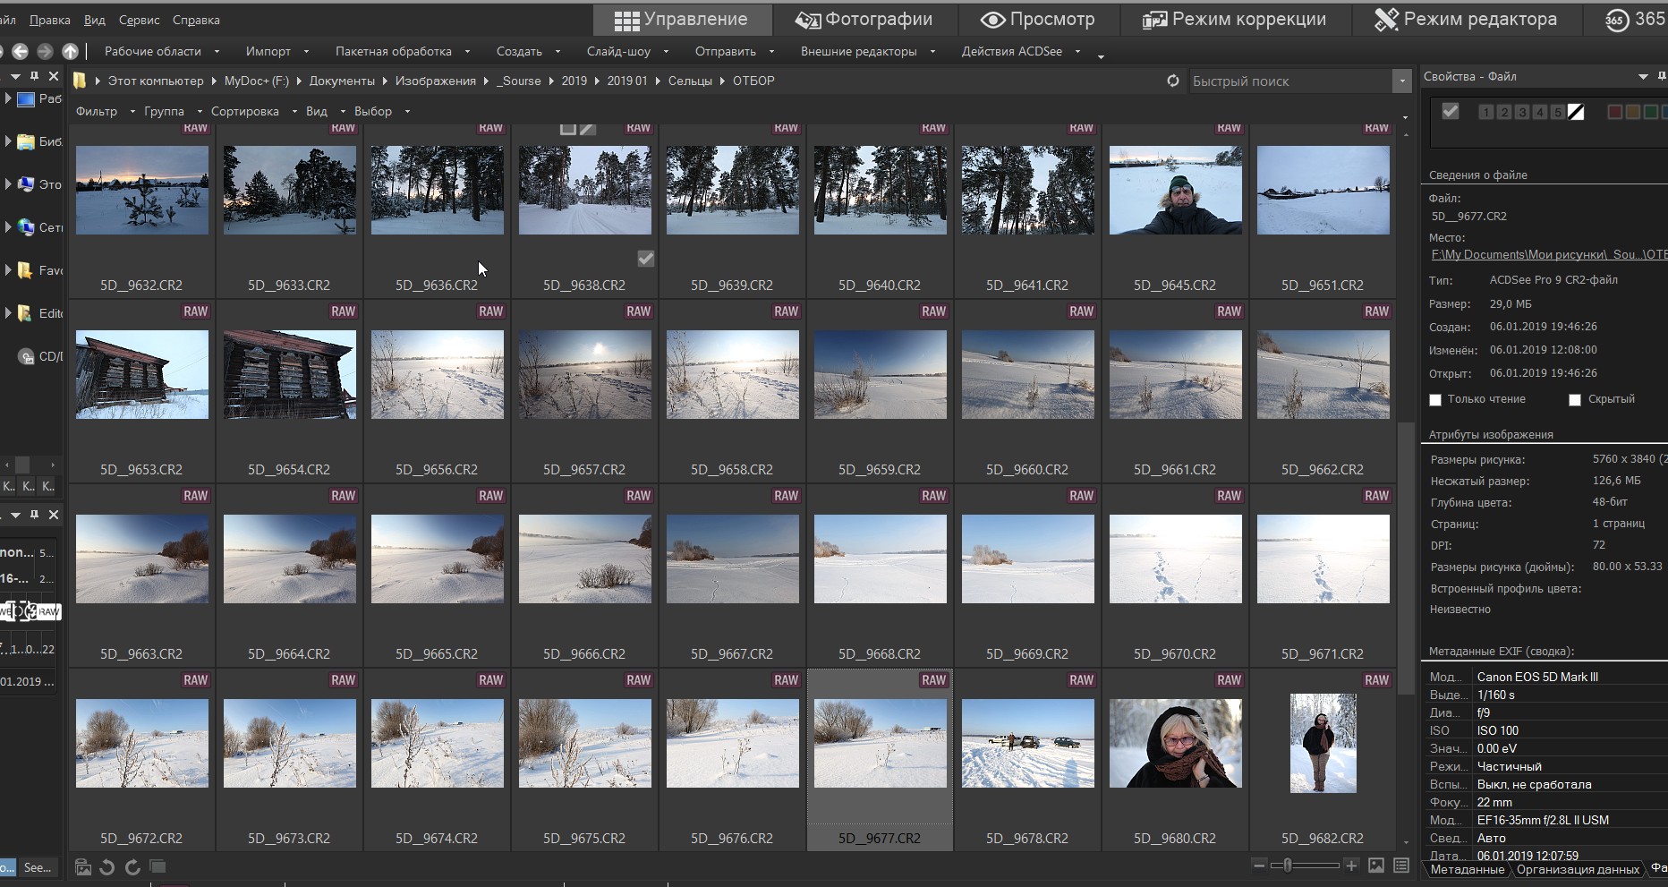Apply the orange color label
Screen dimensions: 1668x887
(1633, 112)
